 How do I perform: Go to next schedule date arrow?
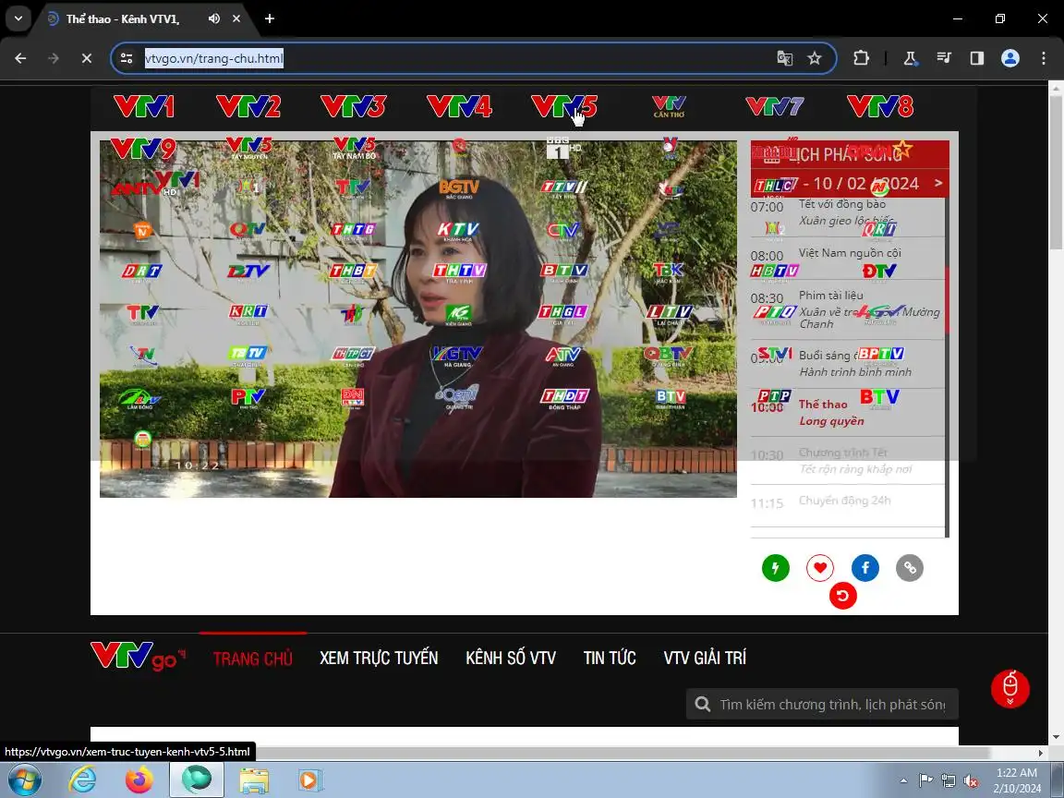[938, 183]
